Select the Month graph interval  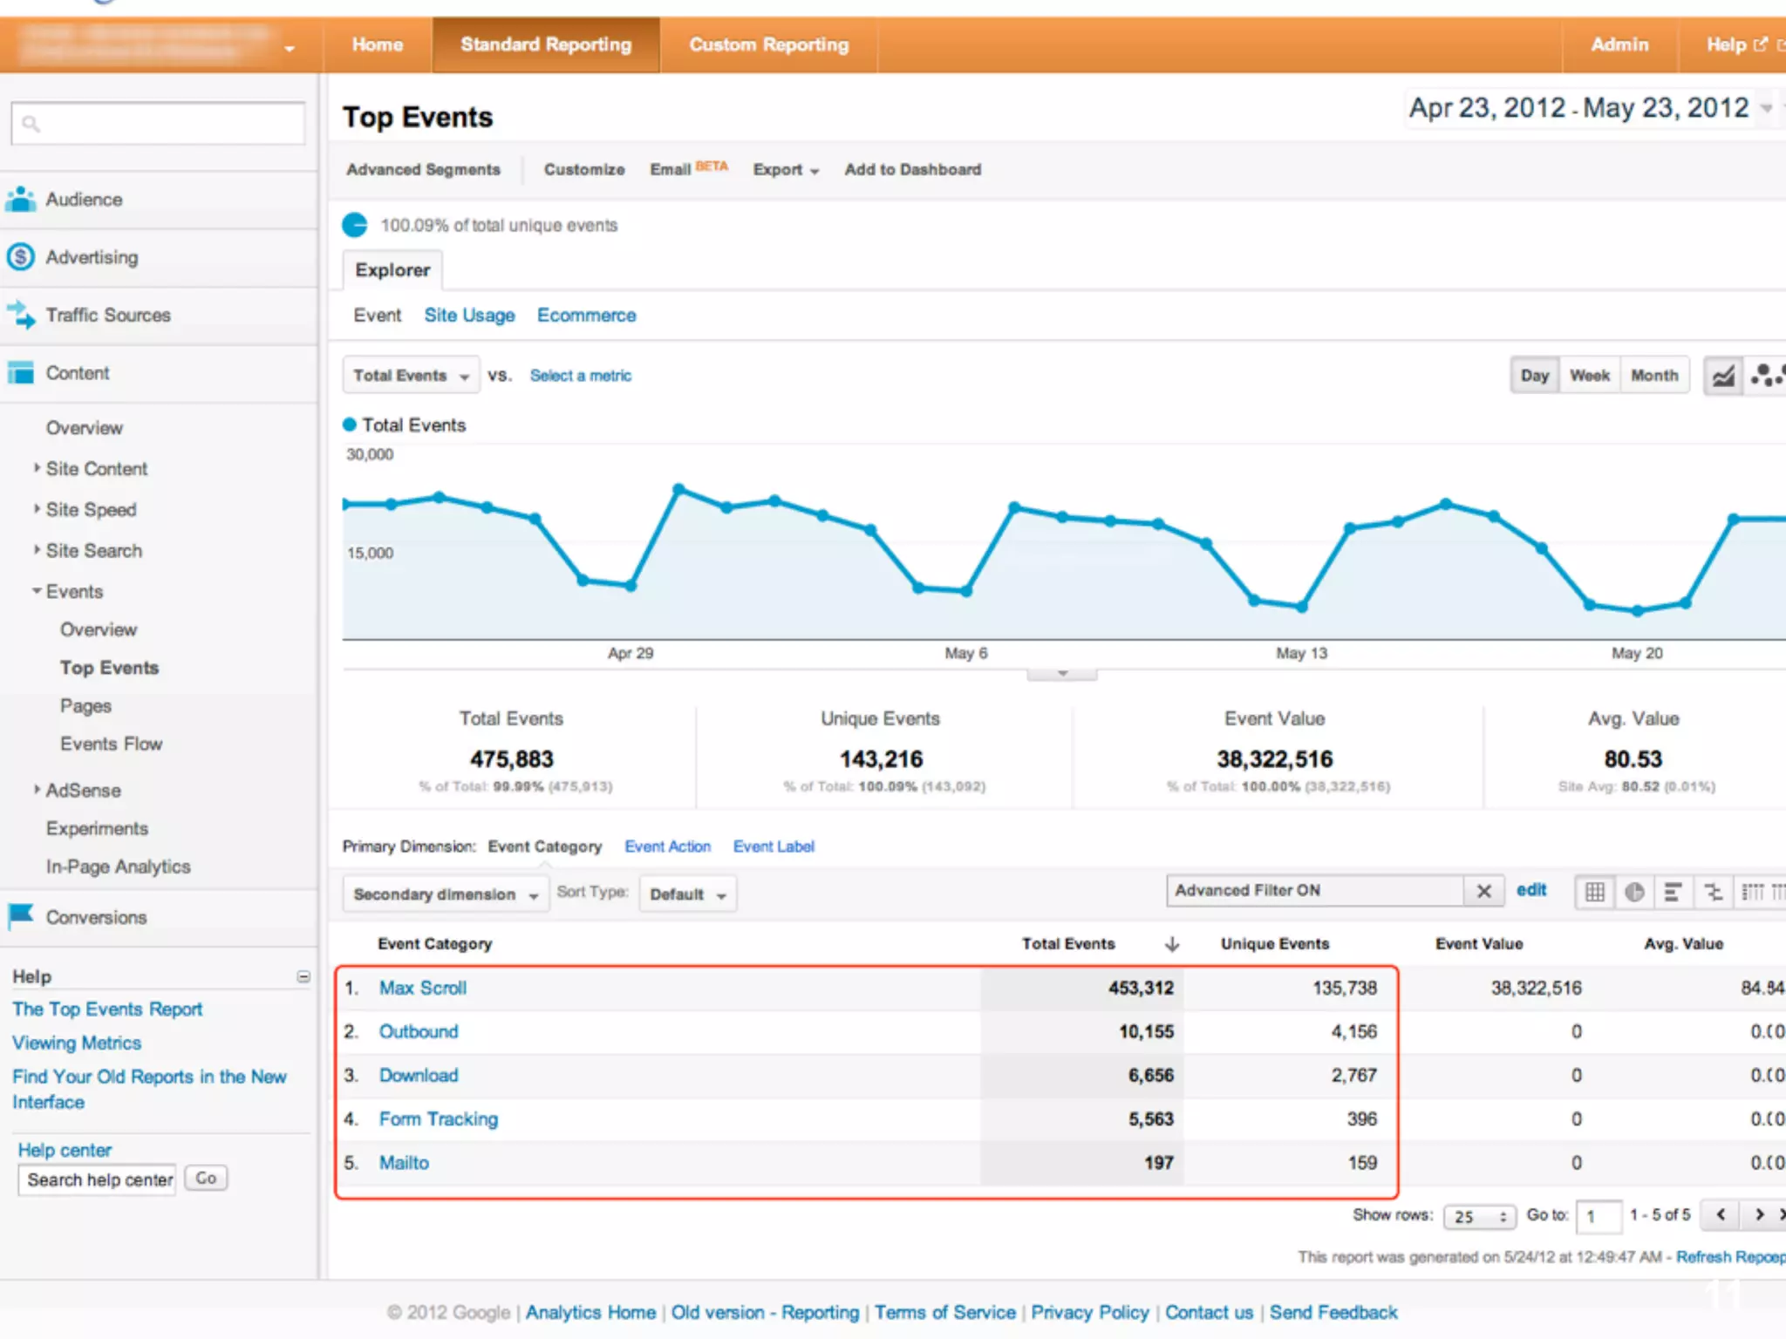pyautogui.click(x=1653, y=376)
